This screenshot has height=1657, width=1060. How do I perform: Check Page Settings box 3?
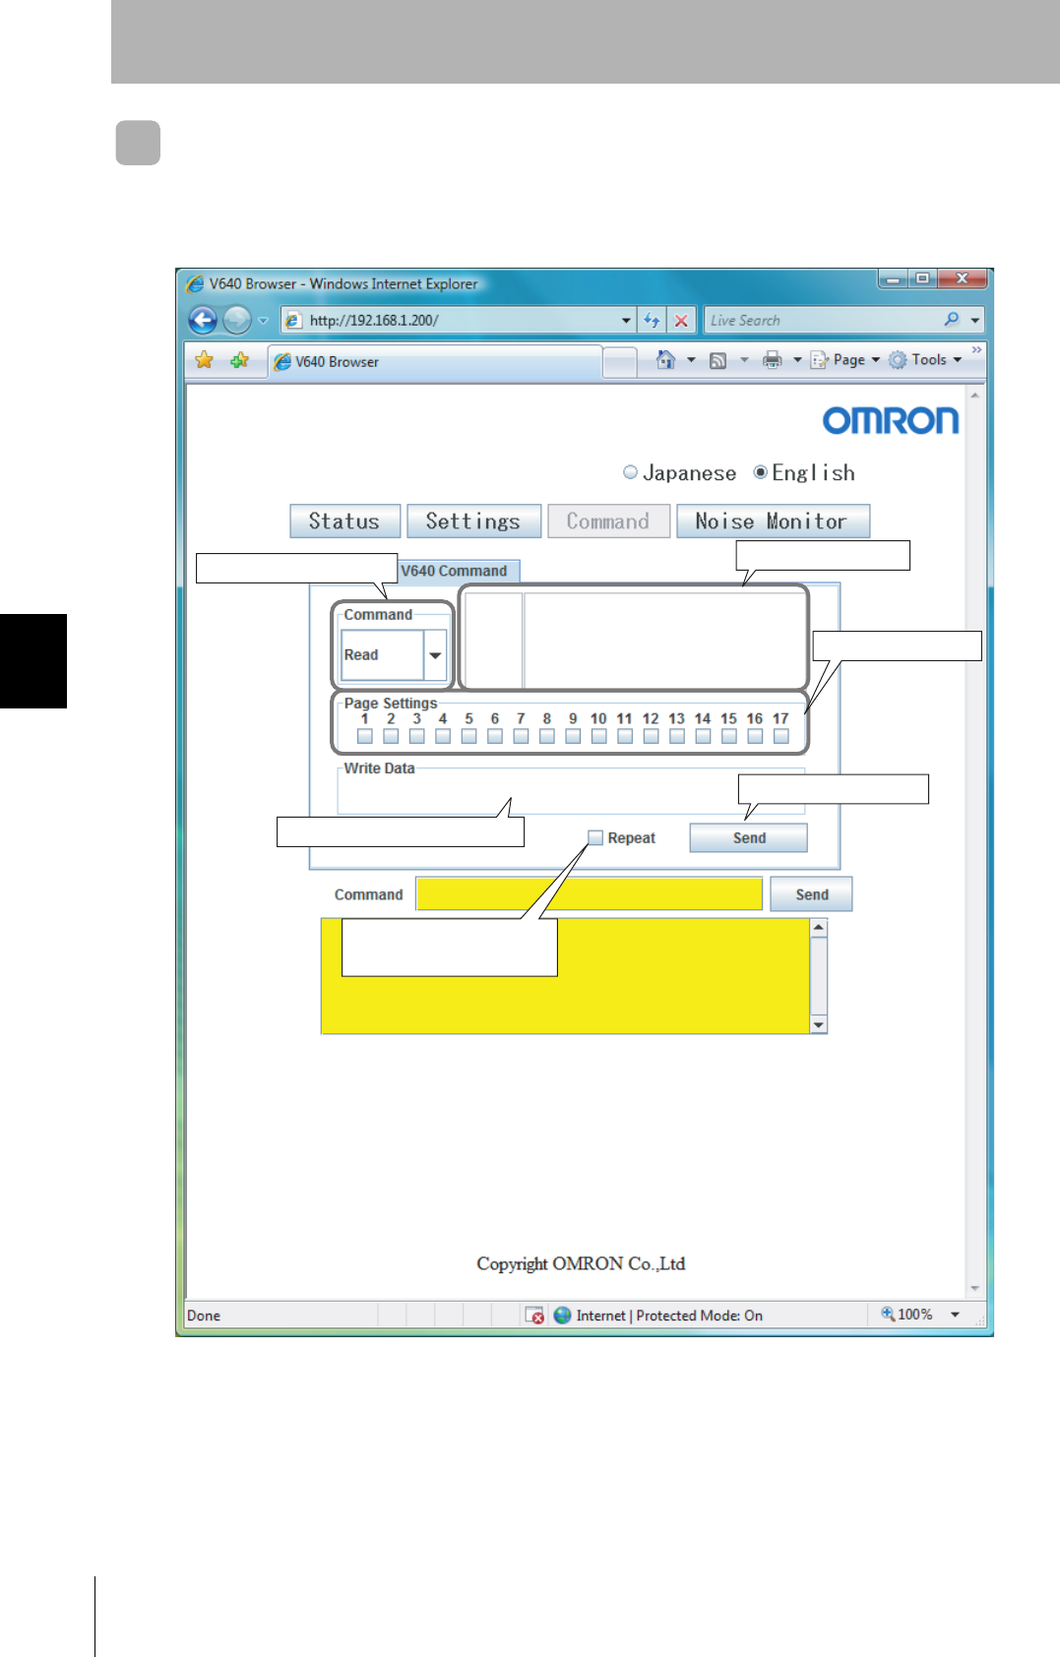click(x=417, y=736)
